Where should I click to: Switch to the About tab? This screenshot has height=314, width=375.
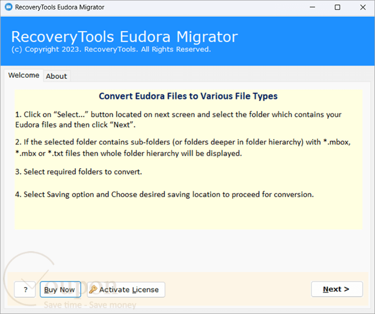coord(56,76)
